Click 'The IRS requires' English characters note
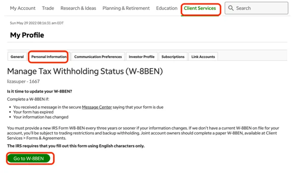 pos(76,146)
